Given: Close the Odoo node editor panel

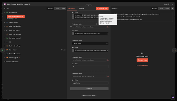Looking at the screenshot, I should [x=172, y=4].
